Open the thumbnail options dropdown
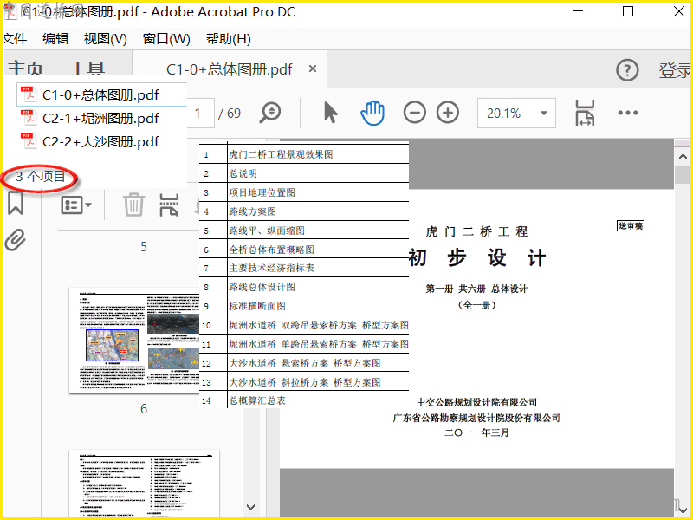 pos(76,205)
